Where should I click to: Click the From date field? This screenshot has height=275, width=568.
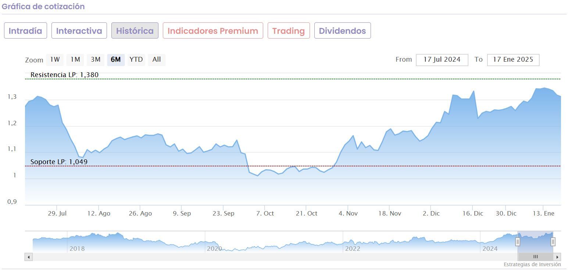(x=442, y=60)
